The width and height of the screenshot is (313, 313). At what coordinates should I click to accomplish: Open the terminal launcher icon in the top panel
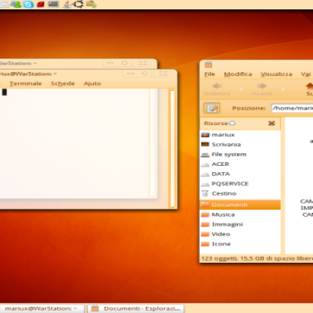53,4
